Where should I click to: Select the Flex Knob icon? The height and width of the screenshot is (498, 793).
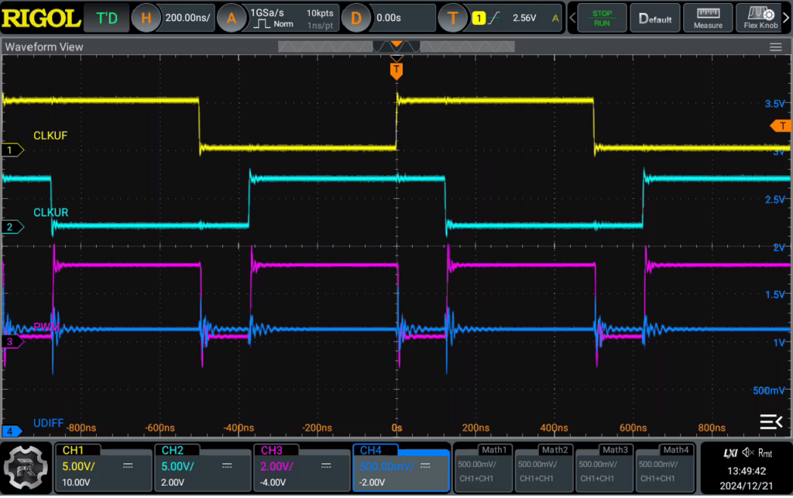click(x=760, y=19)
